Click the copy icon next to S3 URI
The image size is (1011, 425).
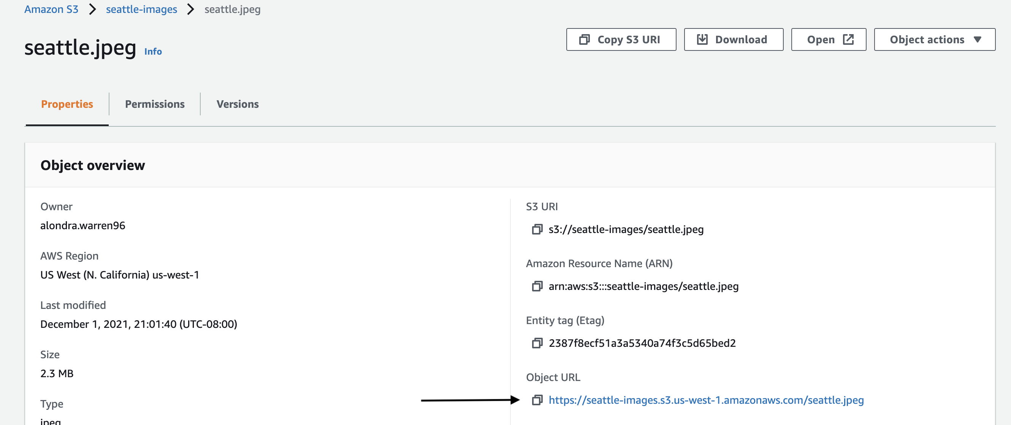(536, 228)
